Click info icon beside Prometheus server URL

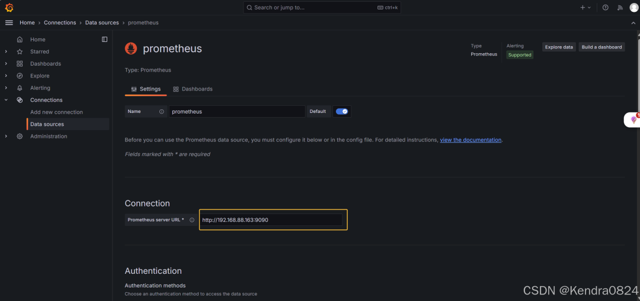(x=192, y=220)
